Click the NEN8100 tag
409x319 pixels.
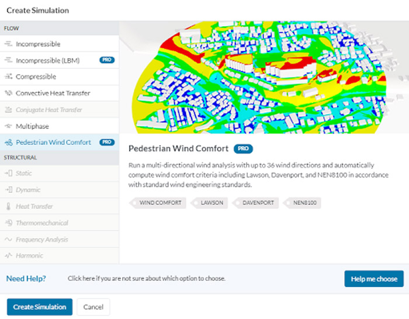click(x=304, y=203)
